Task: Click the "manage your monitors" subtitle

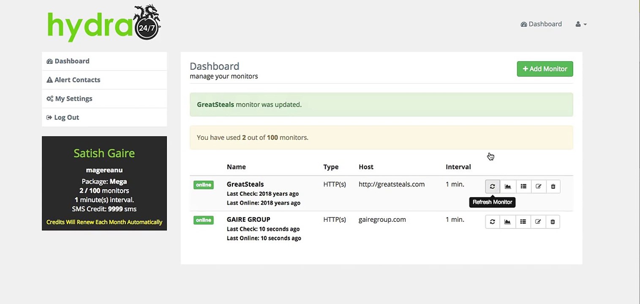Action: coord(224,76)
